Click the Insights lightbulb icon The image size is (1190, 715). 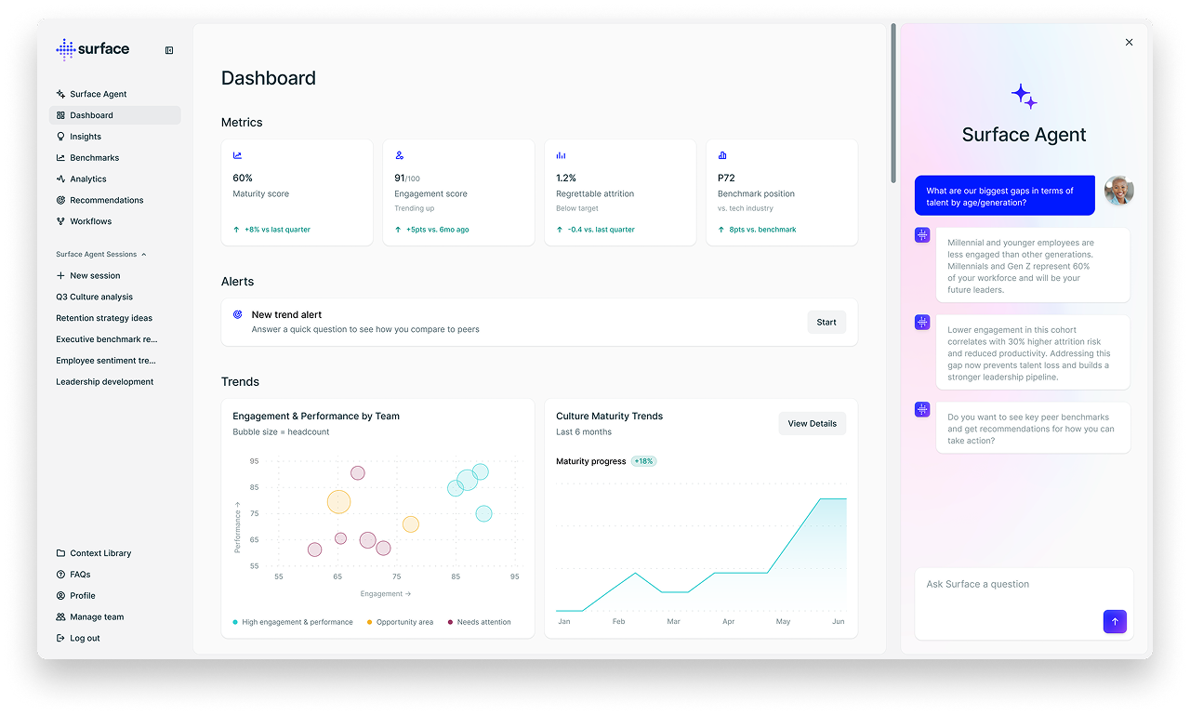(60, 137)
